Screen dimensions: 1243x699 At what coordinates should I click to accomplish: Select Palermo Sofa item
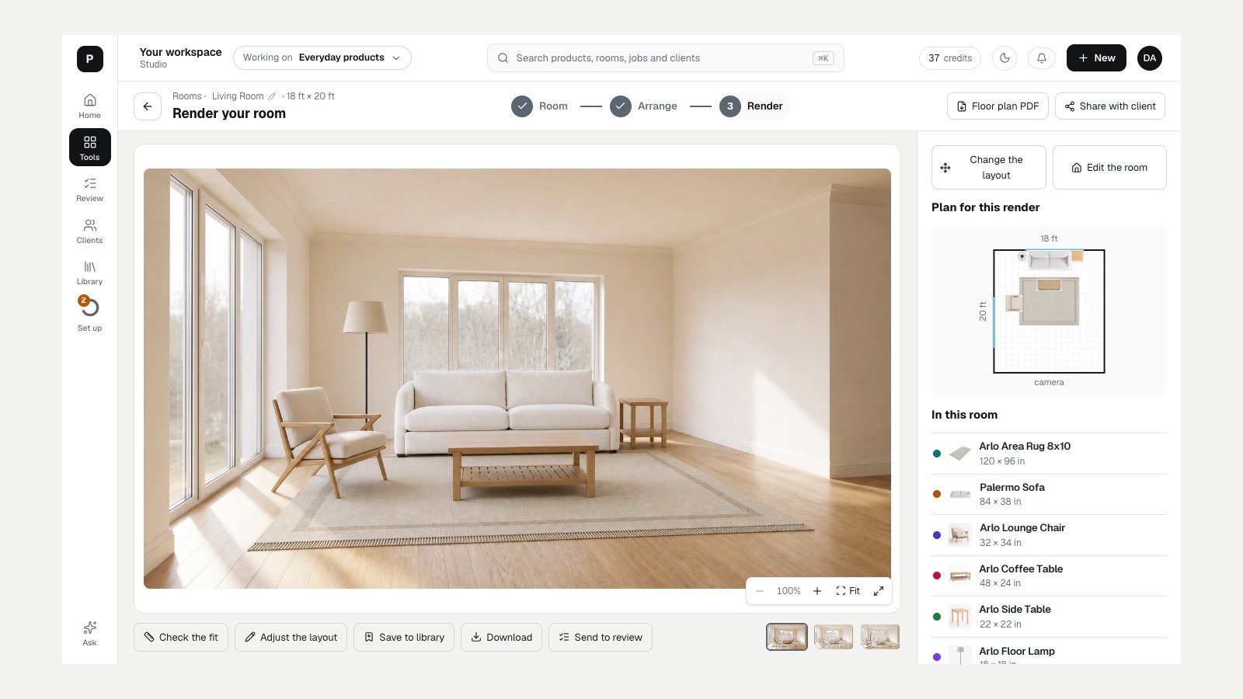point(1049,495)
